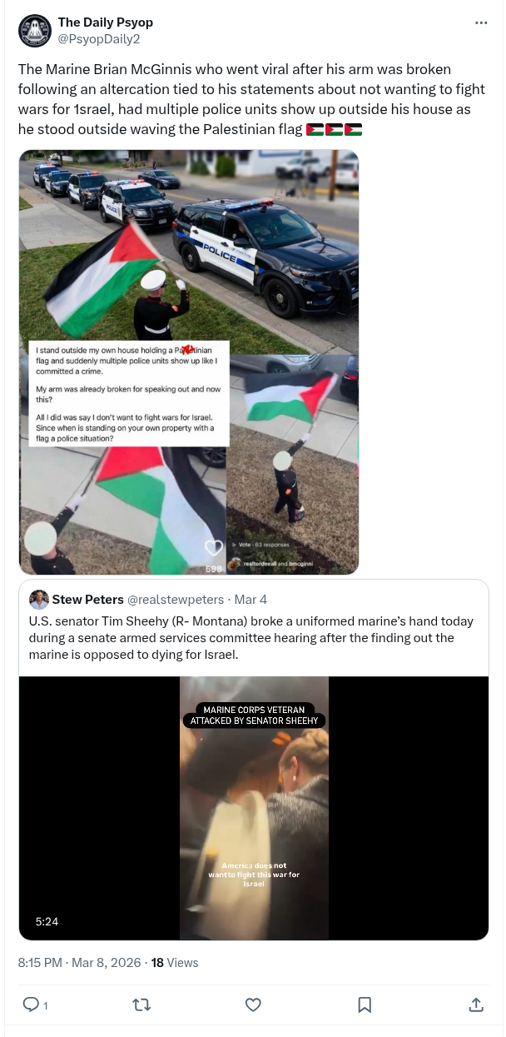Click the reply speech bubble icon
The height and width of the screenshot is (1037, 506).
coord(31,1005)
